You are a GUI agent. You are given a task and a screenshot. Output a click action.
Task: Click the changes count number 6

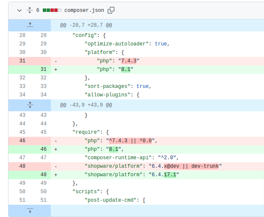click(38, 10)
